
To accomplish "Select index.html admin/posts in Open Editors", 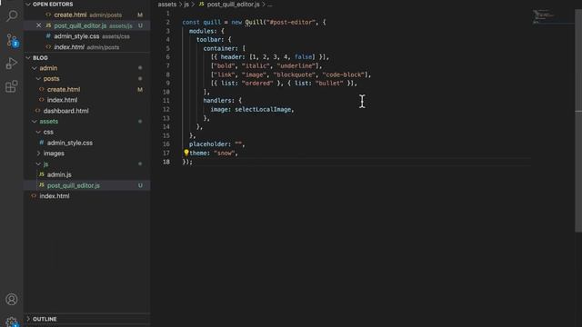I will pos(87,47).
